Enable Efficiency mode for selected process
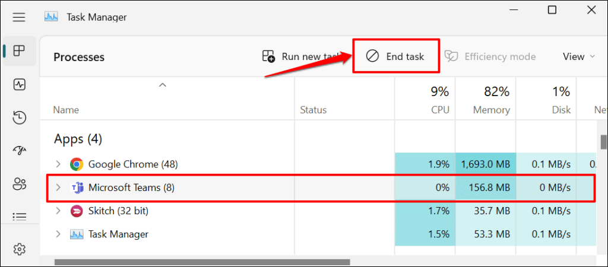608x267 pixels. click(490, 56)
